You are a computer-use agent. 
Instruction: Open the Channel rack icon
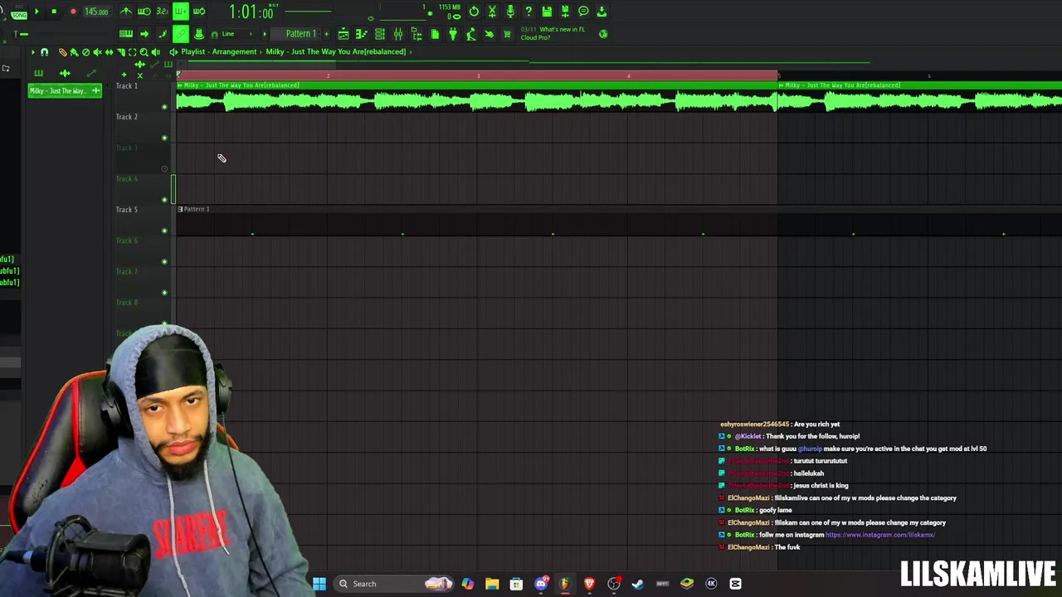380,34
